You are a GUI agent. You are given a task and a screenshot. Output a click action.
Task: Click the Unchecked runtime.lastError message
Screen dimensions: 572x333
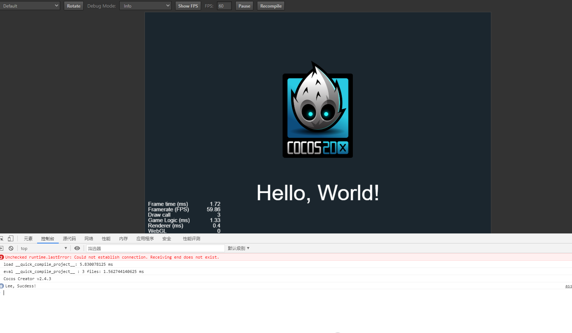[112, 257]
